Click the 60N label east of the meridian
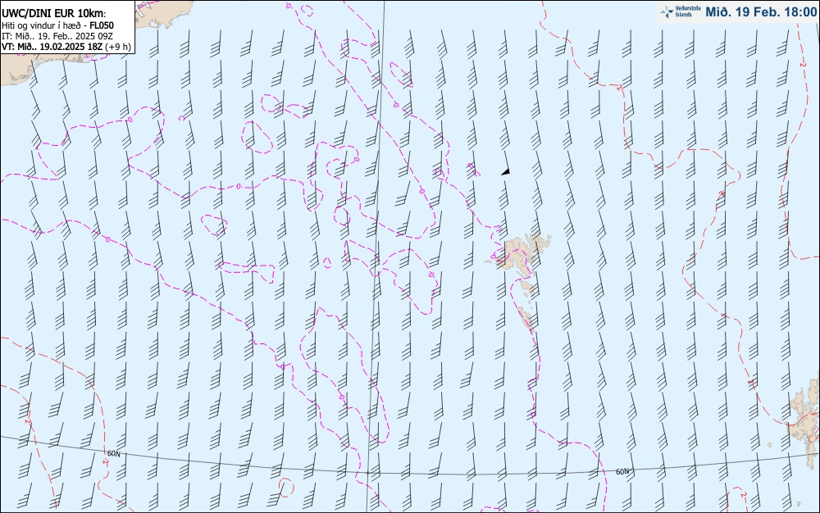The height and width of the screenshot is (513, 820). (622, 471)
